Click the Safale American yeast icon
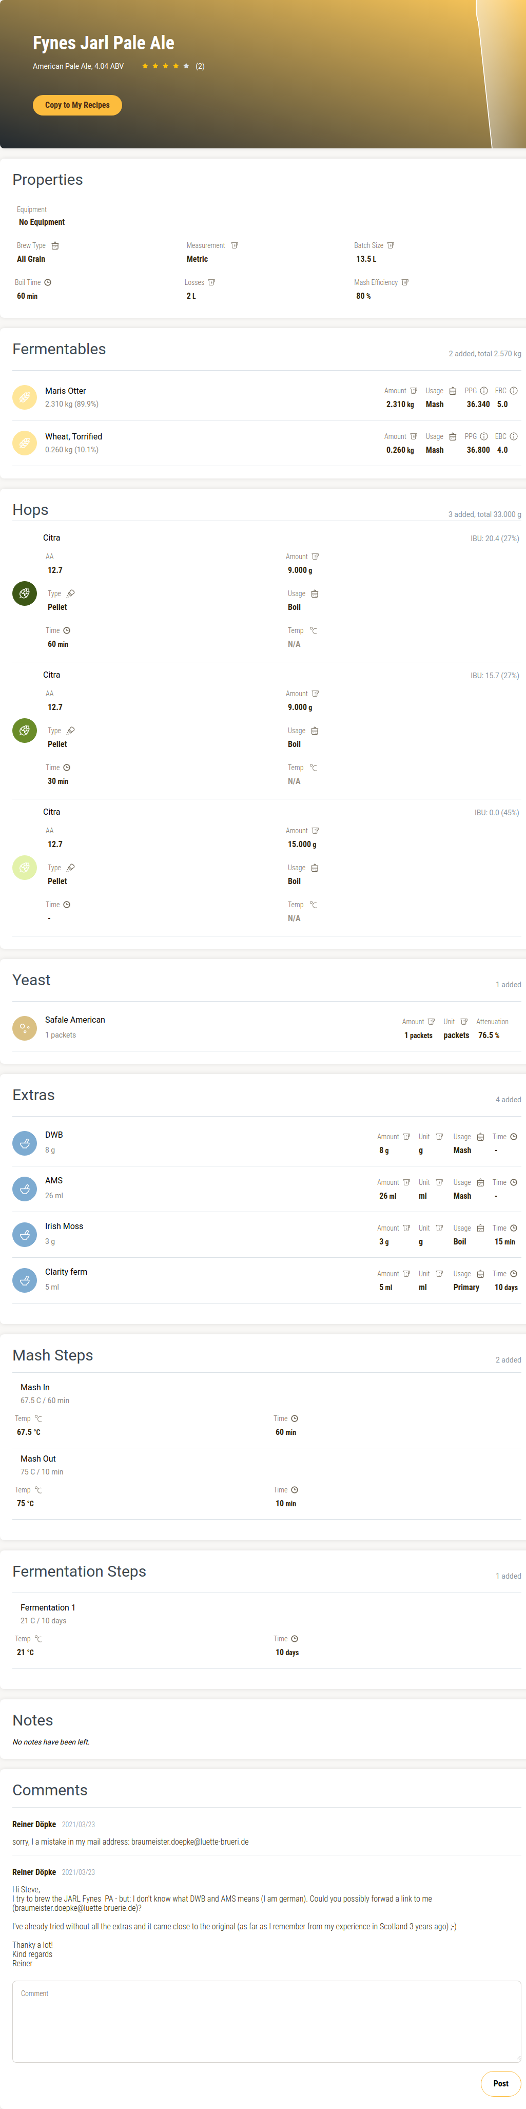The image size is (526, 2109). coord(25,1027)
